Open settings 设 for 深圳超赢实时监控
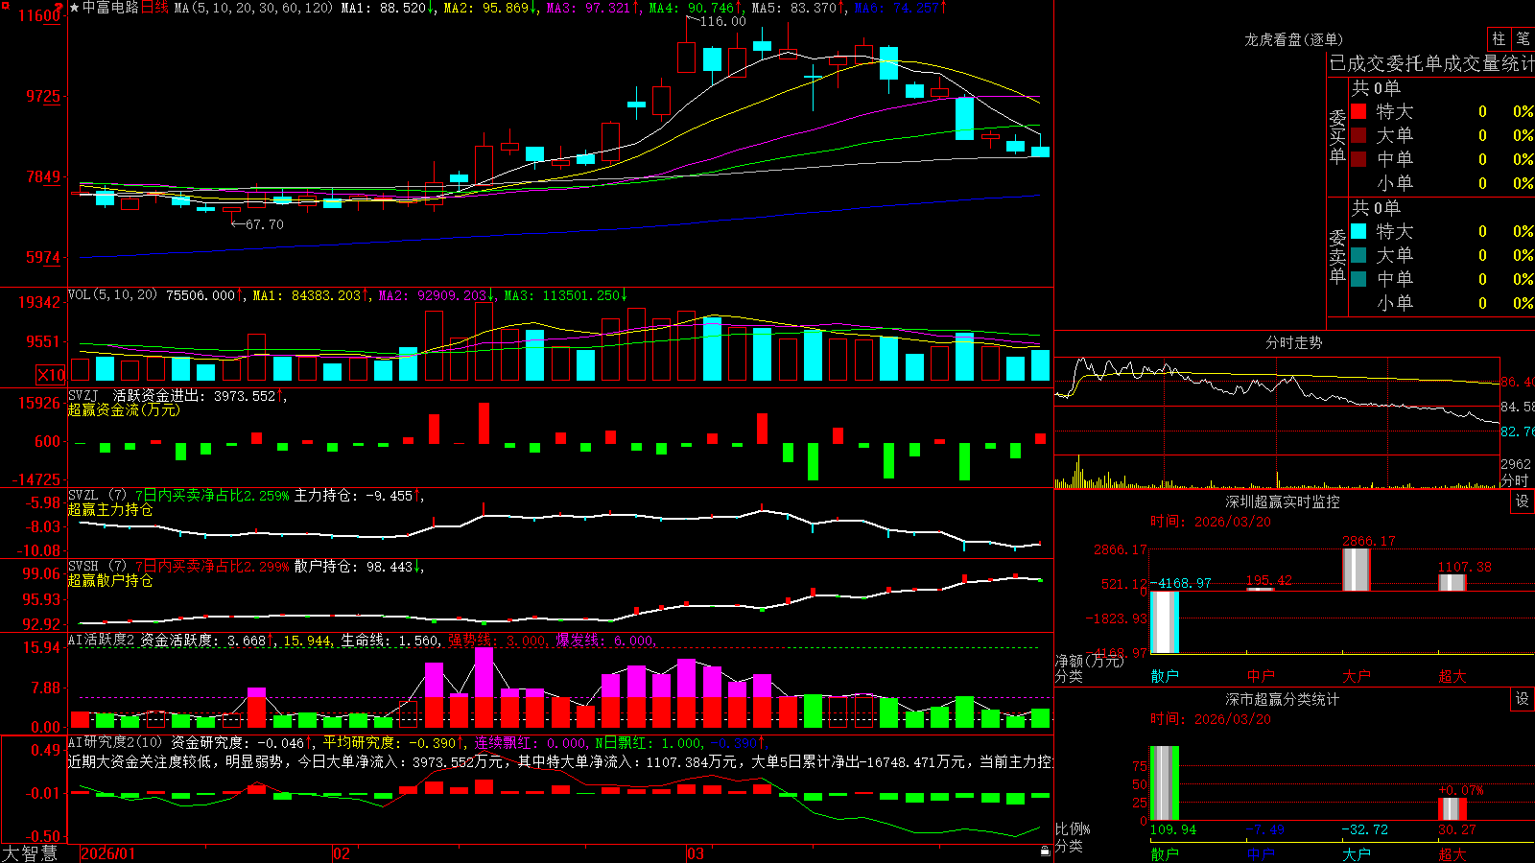 pyautogui.click(x=1523, y=501)
